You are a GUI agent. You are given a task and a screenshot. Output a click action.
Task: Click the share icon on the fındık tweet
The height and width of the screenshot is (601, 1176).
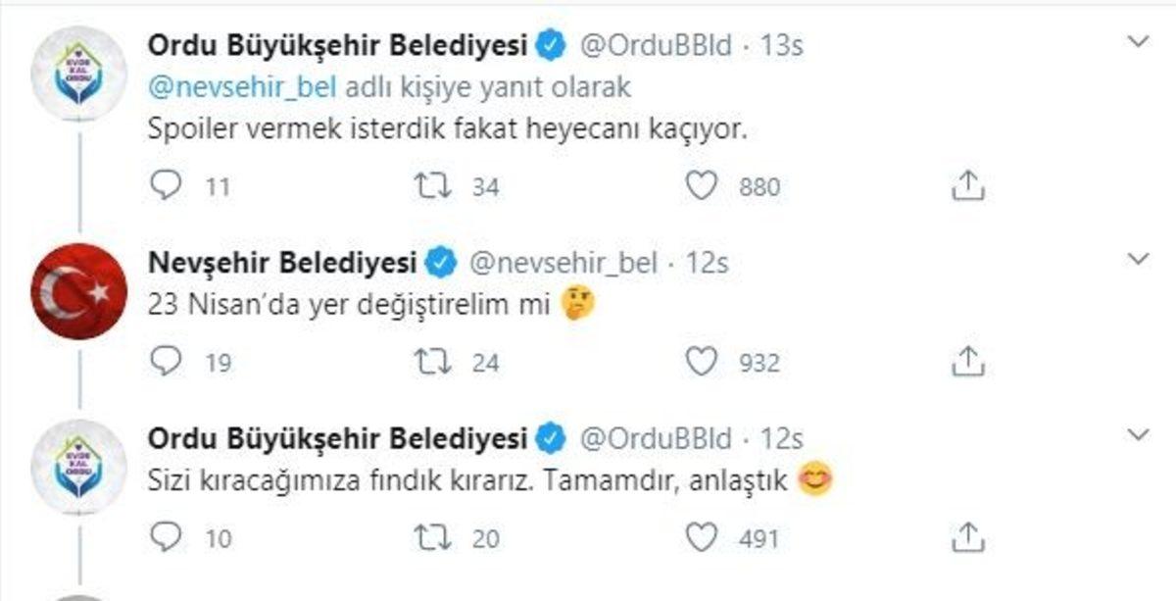[x=967, y=534]
